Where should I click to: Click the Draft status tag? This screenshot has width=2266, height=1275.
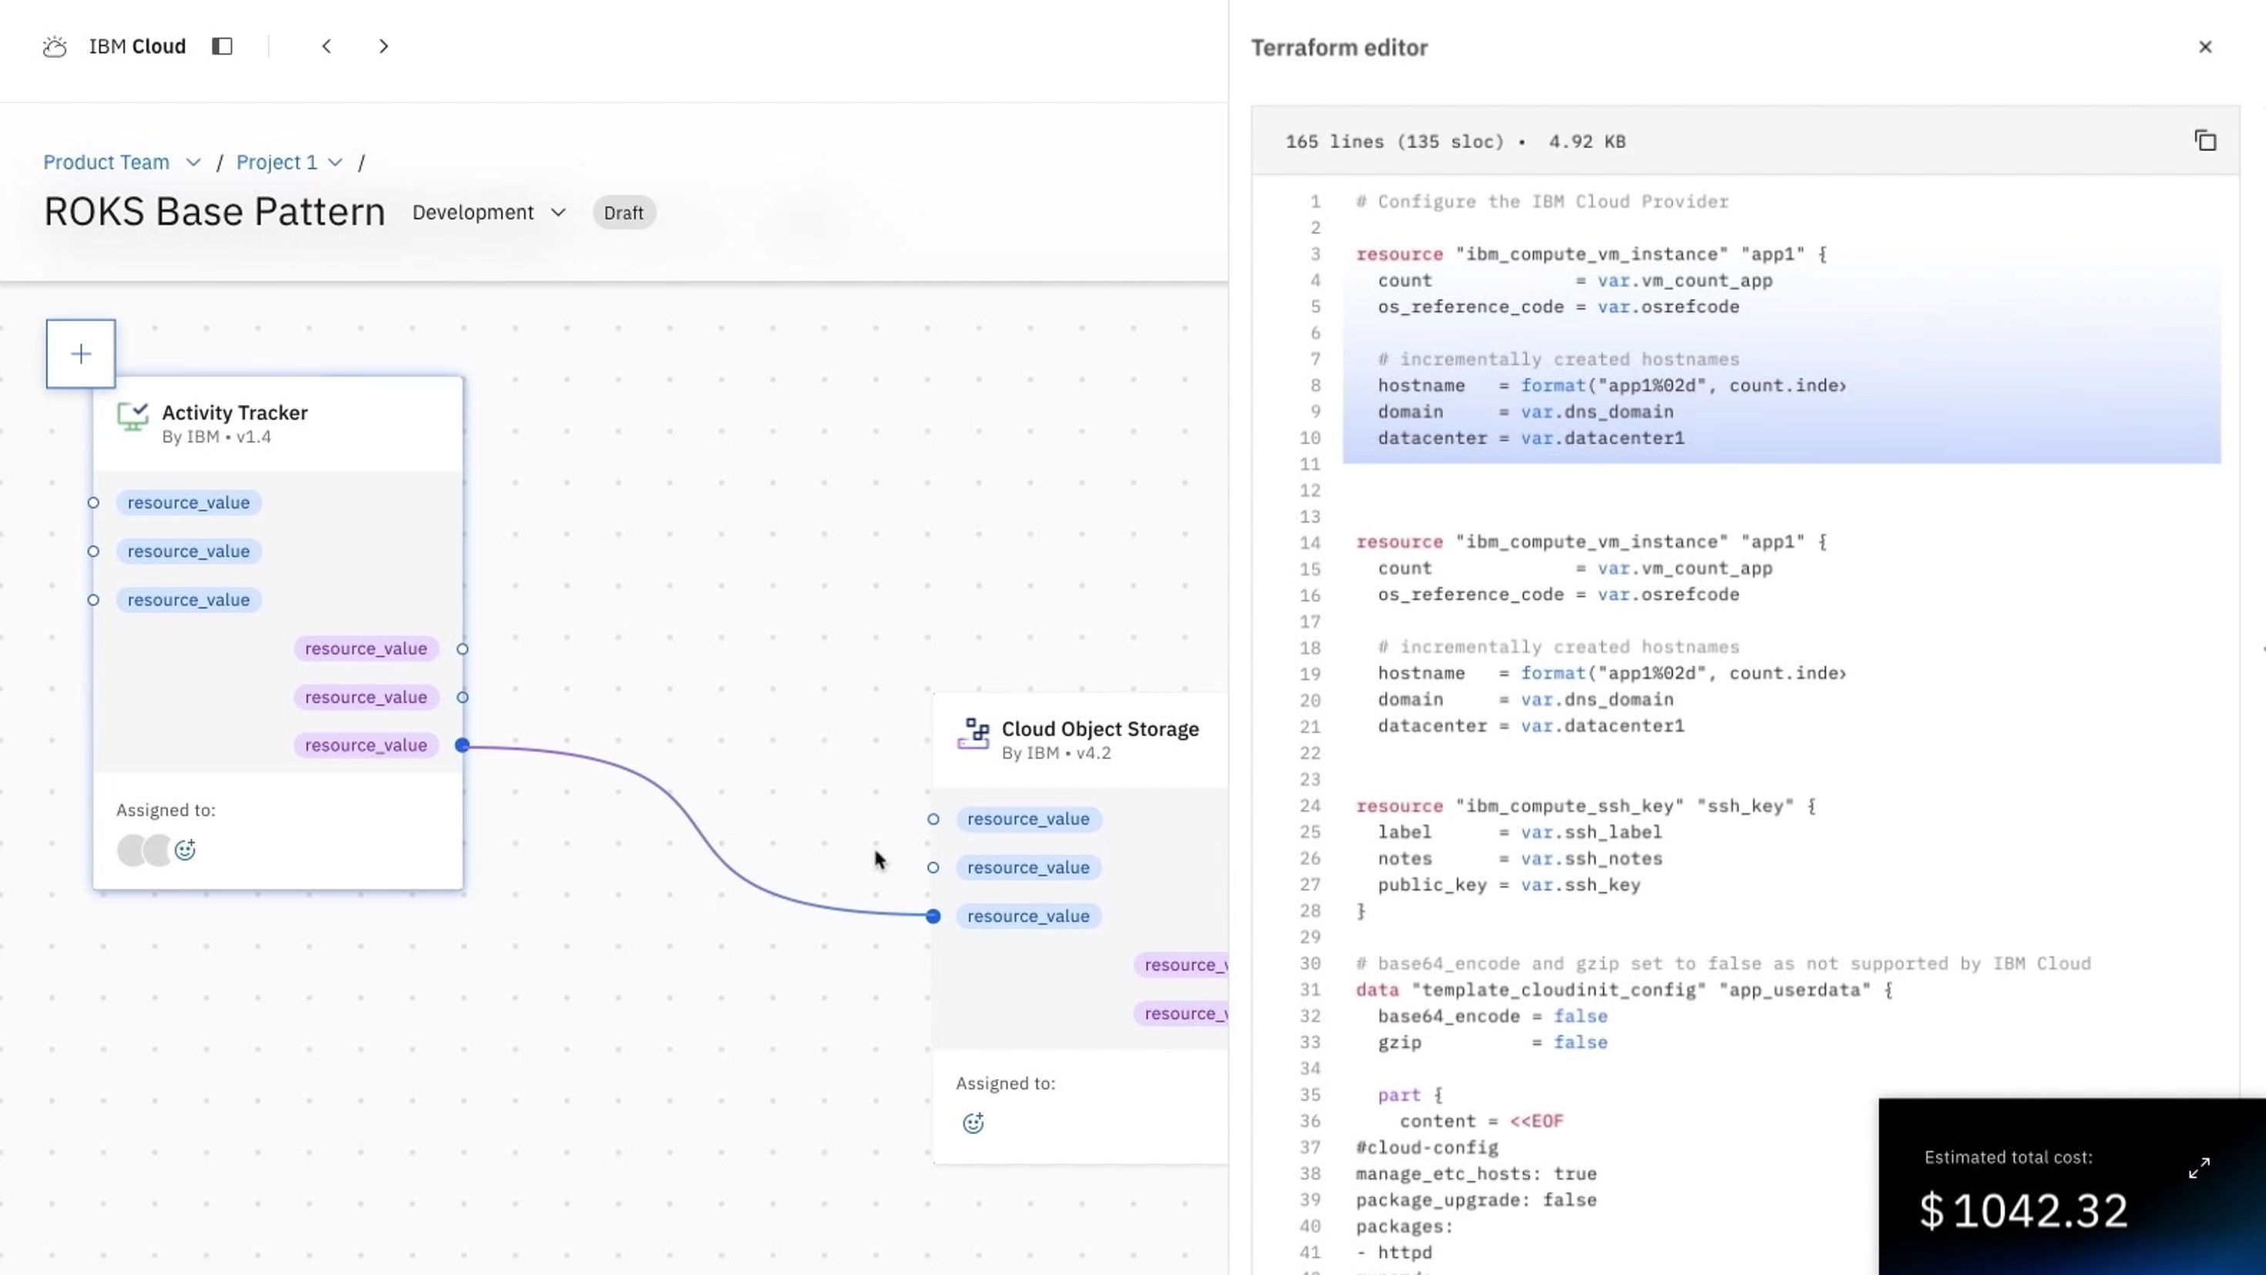point(624,213)
